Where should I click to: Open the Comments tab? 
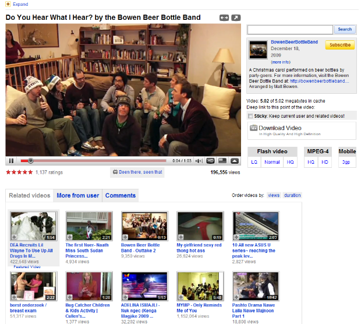click(121, 195)
